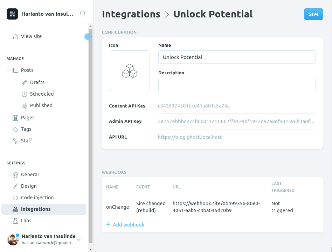Click the clock icon for Scheduled
Viewport: 332px width, 252px height.
[25, 94]
